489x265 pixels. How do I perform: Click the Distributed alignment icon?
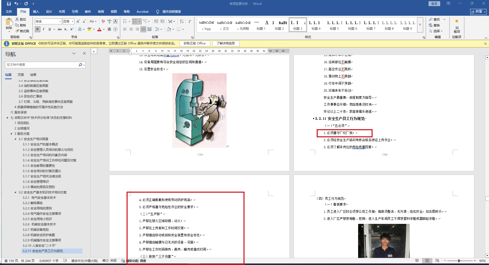[149, 29]
